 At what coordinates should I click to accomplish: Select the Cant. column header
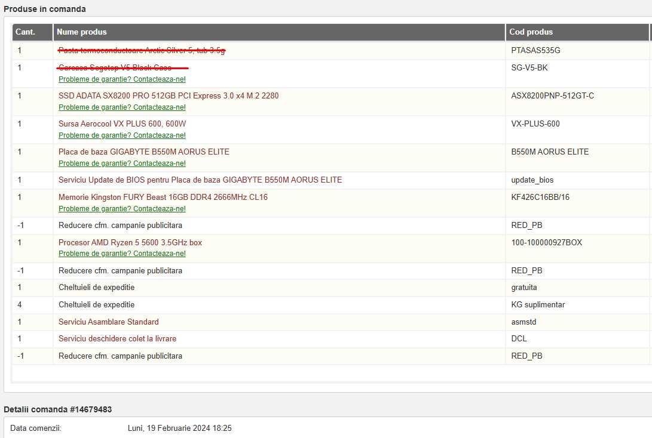click(x=32, y=32)
